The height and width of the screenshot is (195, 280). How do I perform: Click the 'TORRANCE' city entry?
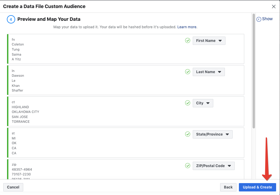pos(21,122)
